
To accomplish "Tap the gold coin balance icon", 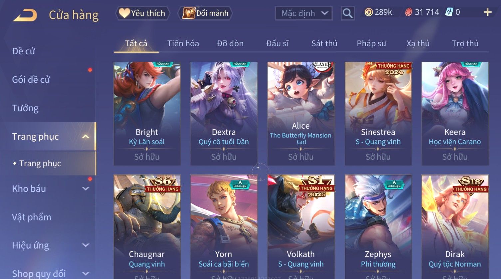I will [x=368, y=12].
